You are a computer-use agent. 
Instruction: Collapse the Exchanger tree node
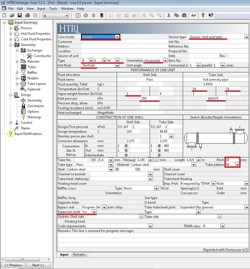coord(17,50)
